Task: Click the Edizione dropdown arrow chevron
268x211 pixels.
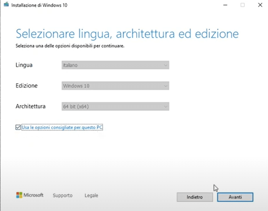Action: 165,86
